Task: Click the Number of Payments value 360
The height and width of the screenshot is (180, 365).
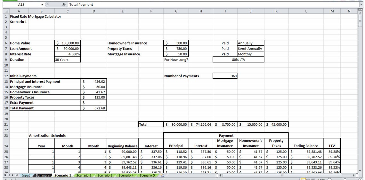Action: click(225, 76)
